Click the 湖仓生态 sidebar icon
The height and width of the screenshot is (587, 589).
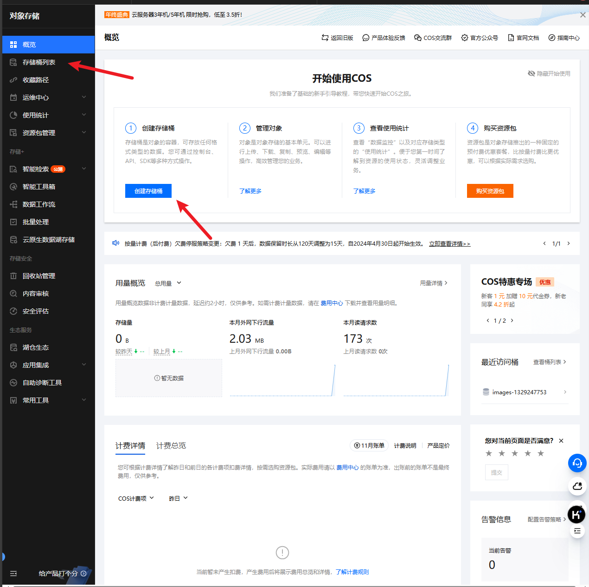[13, 347]
